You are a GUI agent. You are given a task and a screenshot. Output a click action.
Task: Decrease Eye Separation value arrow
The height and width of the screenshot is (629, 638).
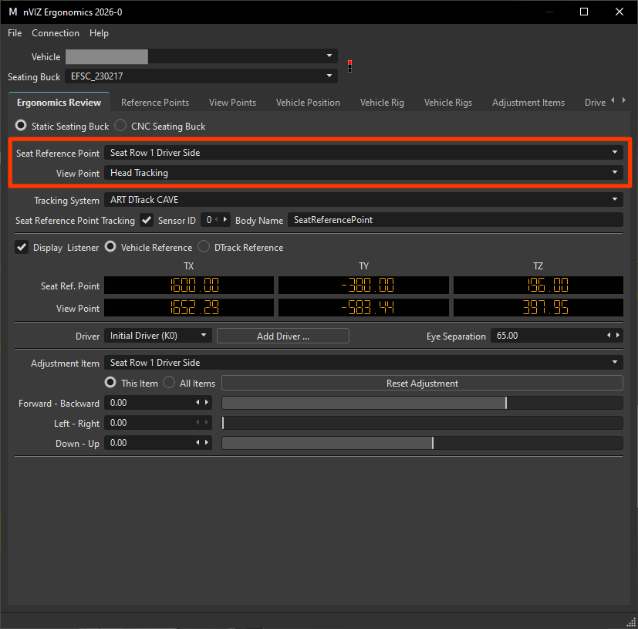[609, 335]
